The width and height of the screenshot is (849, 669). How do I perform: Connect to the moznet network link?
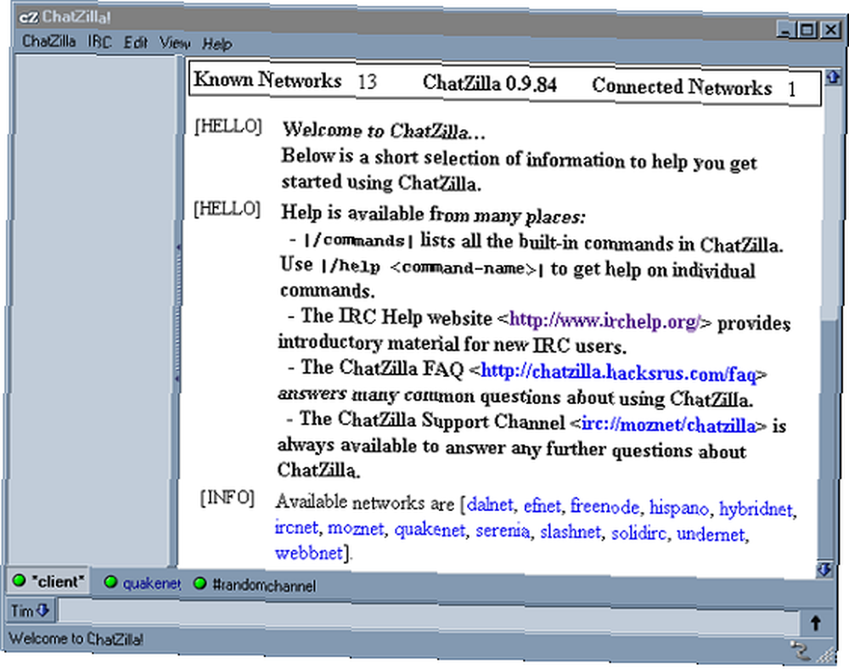click(x=356, y=528)
